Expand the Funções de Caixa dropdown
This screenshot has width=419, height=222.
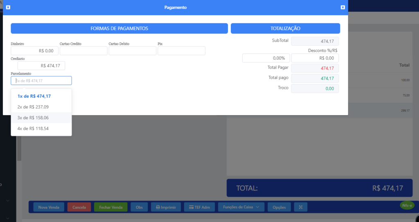(241, 207)
